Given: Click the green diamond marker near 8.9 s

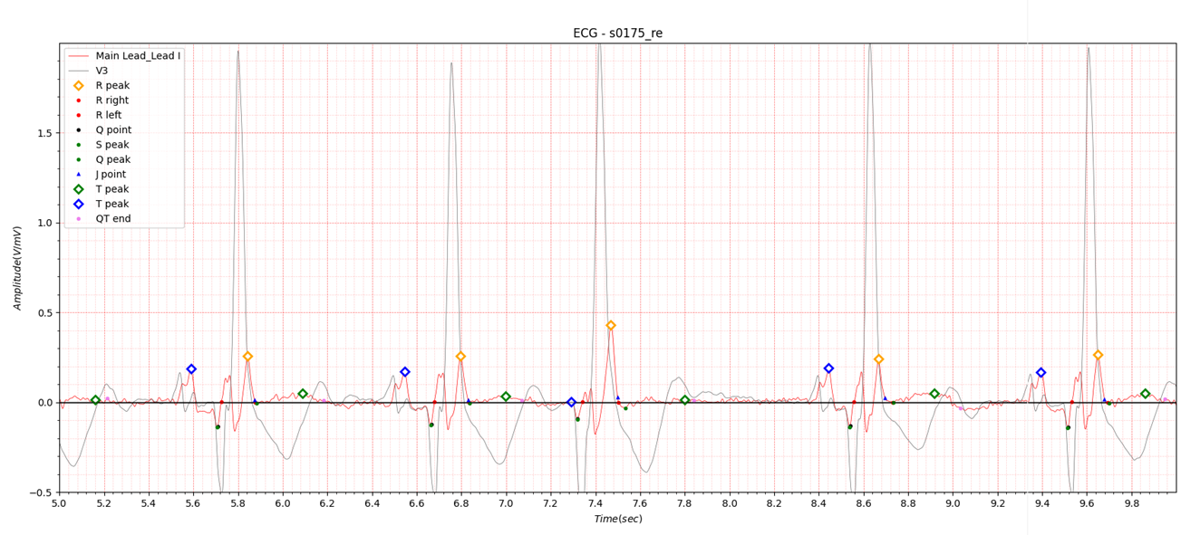Looking at the screenshot, I should point(934,394).
